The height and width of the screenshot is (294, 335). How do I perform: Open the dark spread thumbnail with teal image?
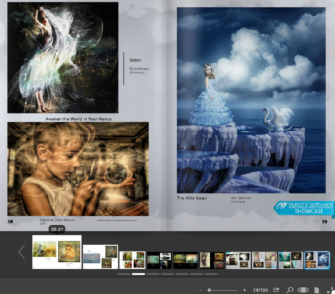[159, 260]
